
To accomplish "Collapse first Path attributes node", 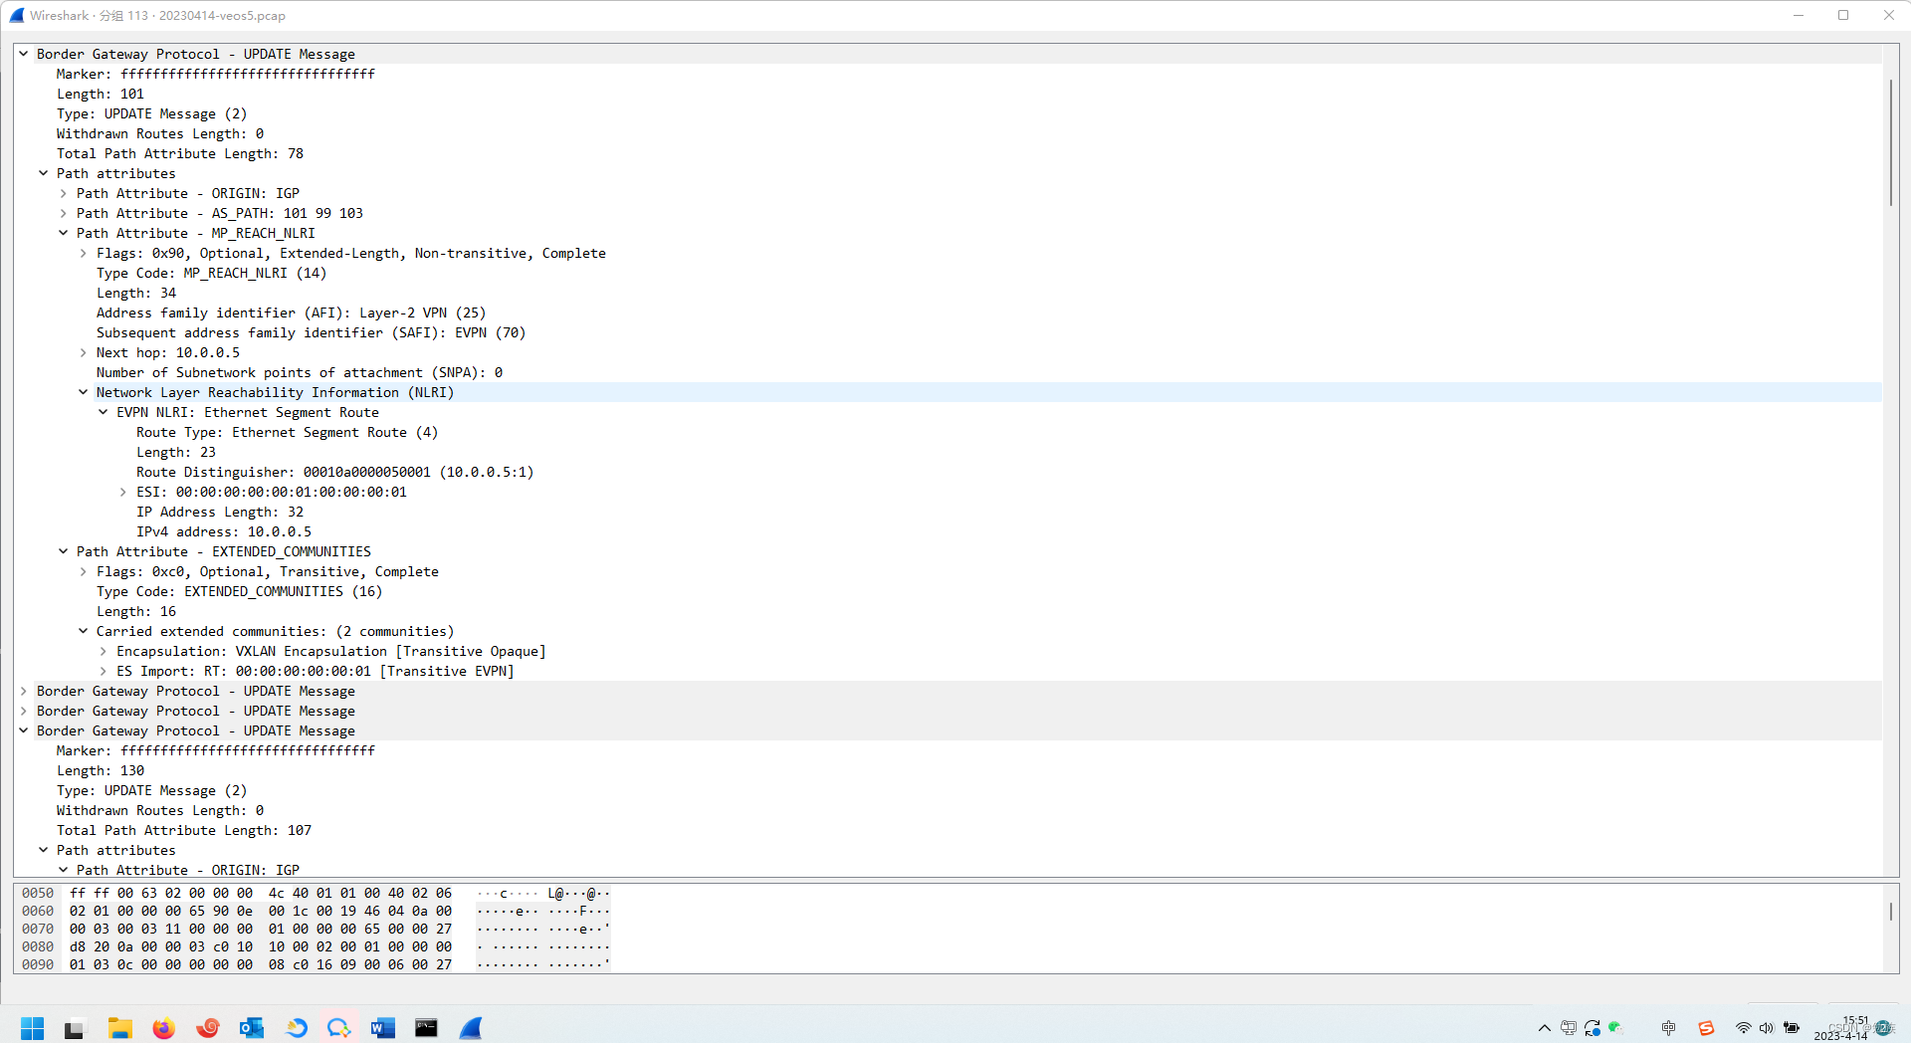I will coord(44,173).
